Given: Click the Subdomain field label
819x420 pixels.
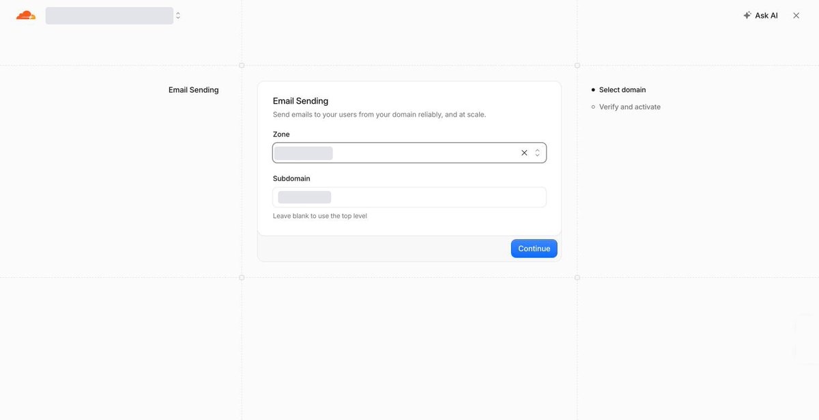Looking at the screenshot, I should (x=291, y=178).
